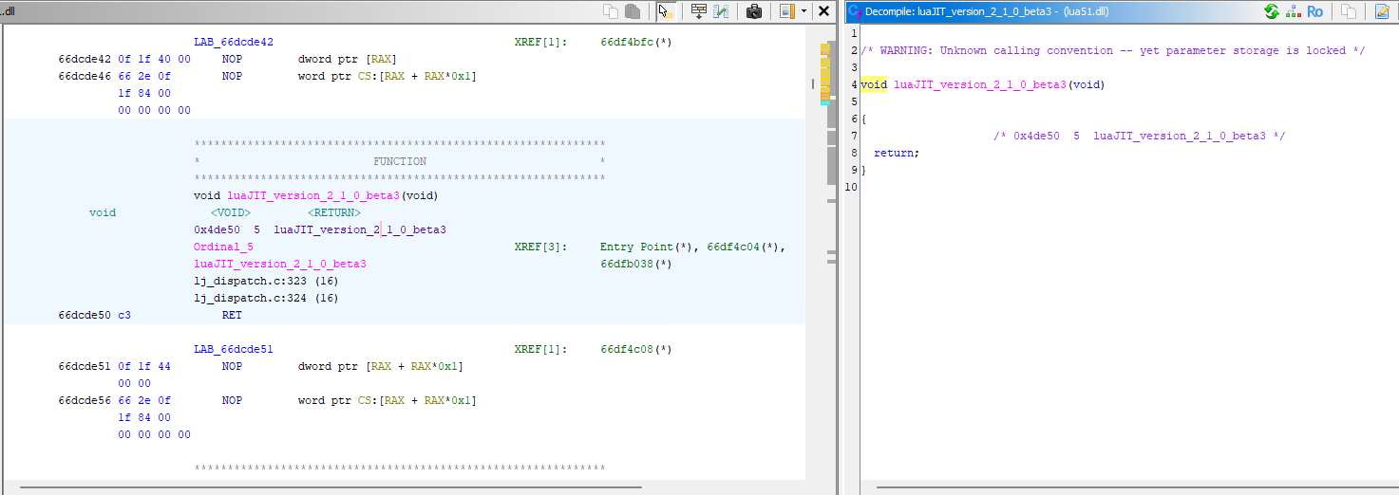
Task: Take a Listing snapshot with camera icon
Action: pyautogui.click(x=754, y=11)
